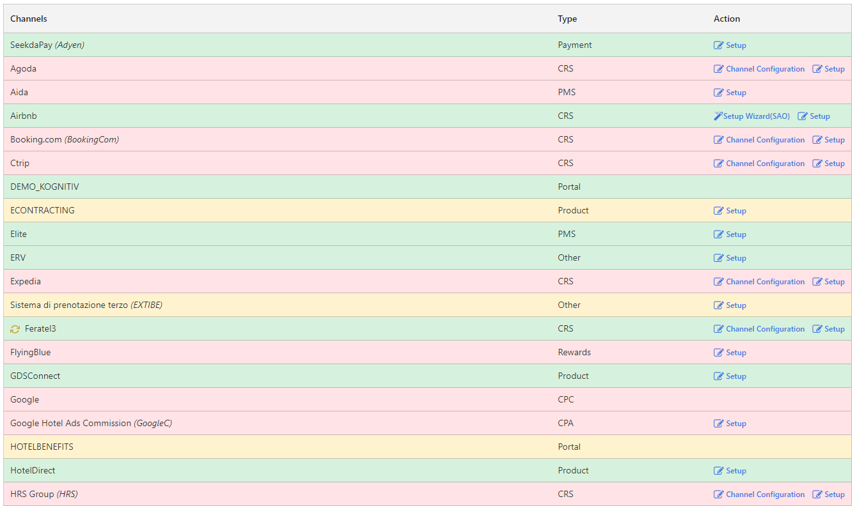This screenshot has height=506, width=855.
Task: Click the Agoda Channel Configuration edit icon
Action: pyautogui.click(x=719, y=69)
